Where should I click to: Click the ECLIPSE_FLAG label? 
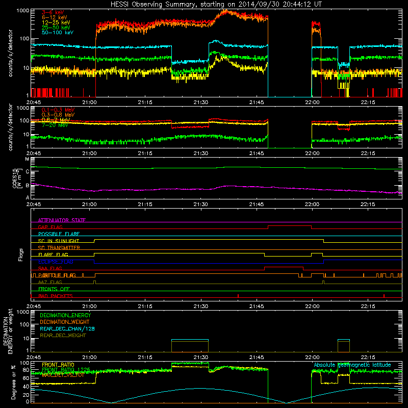(56, 262)
